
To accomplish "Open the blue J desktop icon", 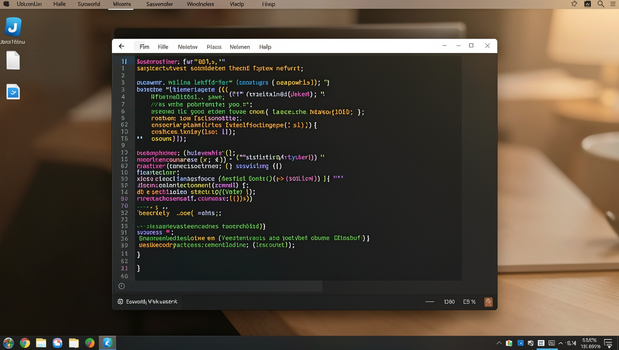I will coord(13,27).
